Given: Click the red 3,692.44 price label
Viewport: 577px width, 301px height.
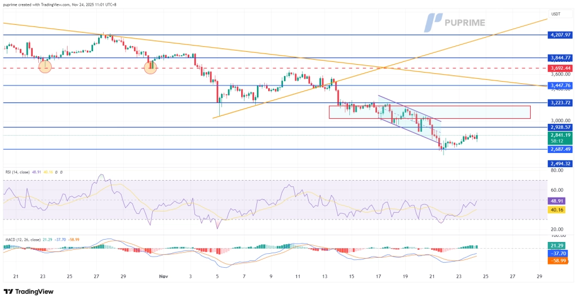Looking at the screenshot, I should click(x=561, y=68).
